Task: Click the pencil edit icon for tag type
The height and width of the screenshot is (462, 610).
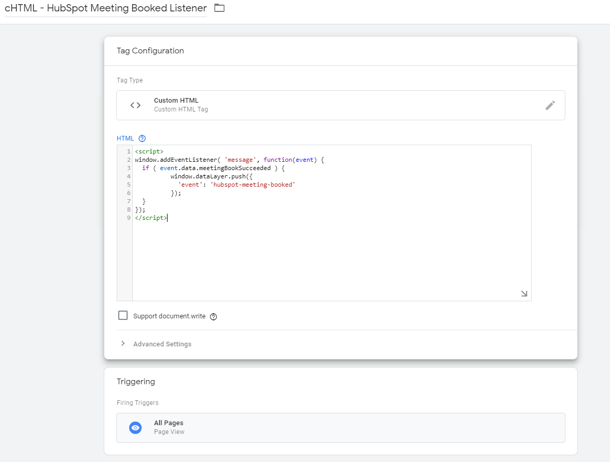Action: click(x=550, y=105)
